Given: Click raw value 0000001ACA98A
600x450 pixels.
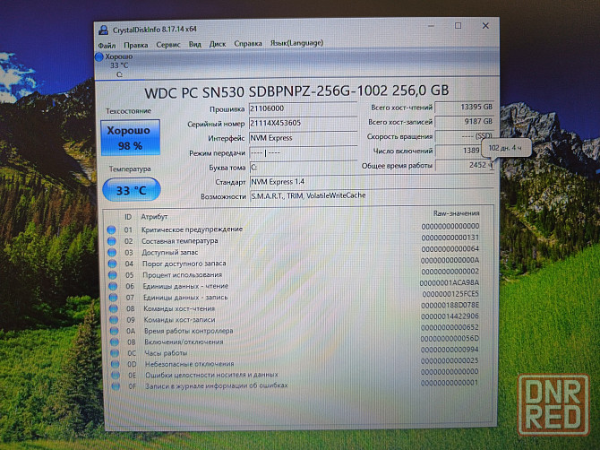Looking at the screenshot, I should 450,283.
